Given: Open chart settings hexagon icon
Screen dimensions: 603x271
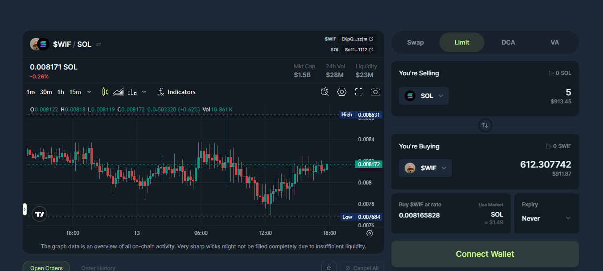Looking at the screenshot, I should [x=342, y=92].
